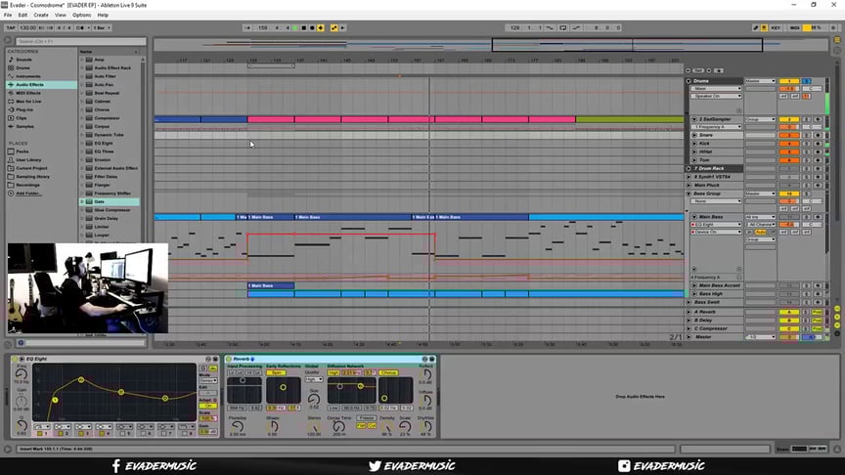Click the Reverb Freeze button
Image resolution: width=845 pixels, height=475 pixels.
click(366, 418)
